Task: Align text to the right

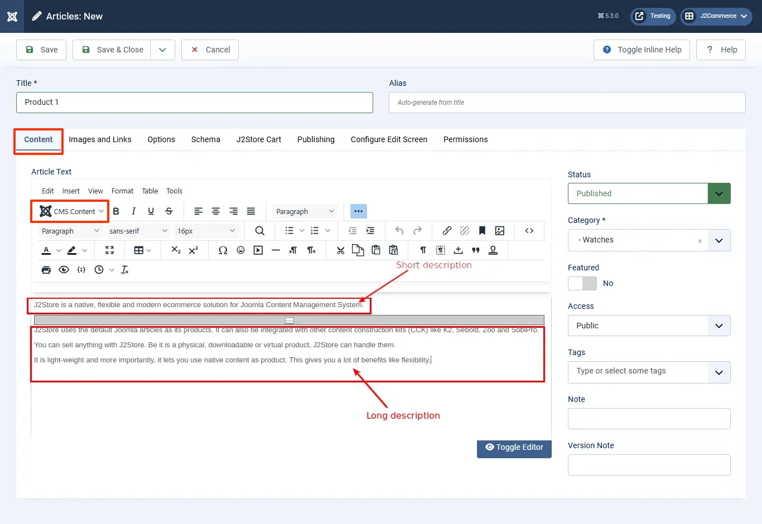Action: coord(234,211)
